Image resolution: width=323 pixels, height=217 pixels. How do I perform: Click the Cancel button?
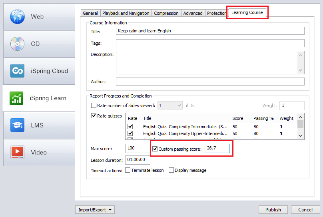coord(305,209)
